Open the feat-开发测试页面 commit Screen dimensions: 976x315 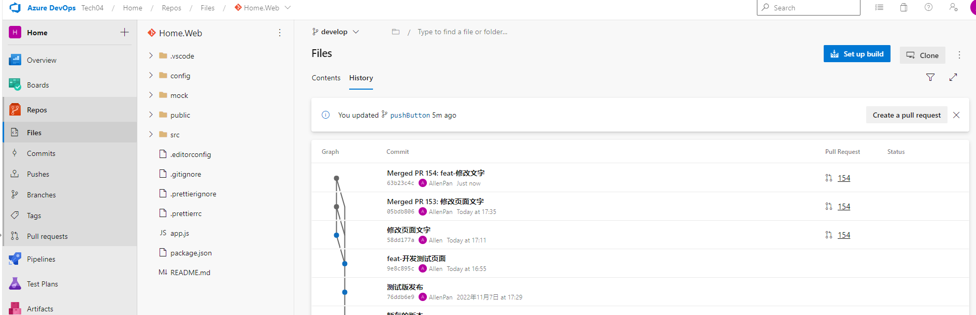pyautogui.click(x=416, y=259)
